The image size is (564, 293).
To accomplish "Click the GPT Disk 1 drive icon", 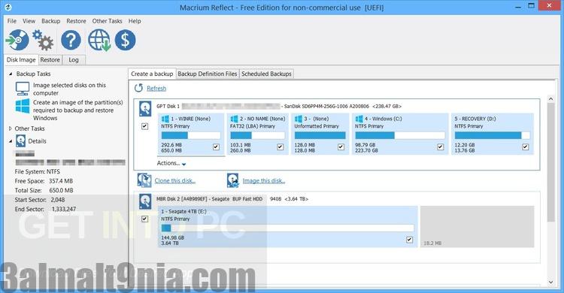I will (145, 109).
